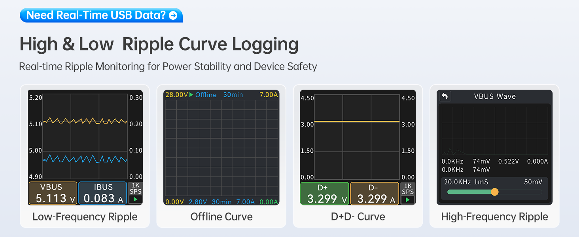This screenshot has width=579, height=237.
Task: Open the Need Real-Time USB Data link
Action: coord(101,15)
